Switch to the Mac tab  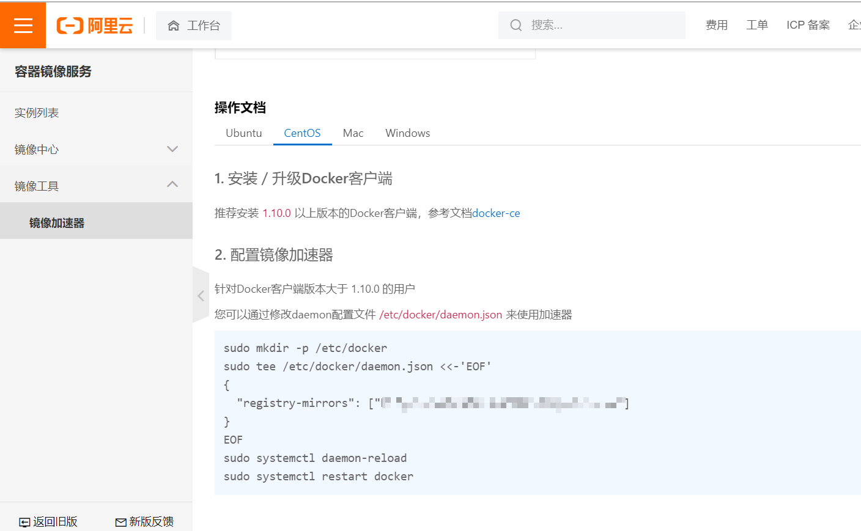(353, 133)
